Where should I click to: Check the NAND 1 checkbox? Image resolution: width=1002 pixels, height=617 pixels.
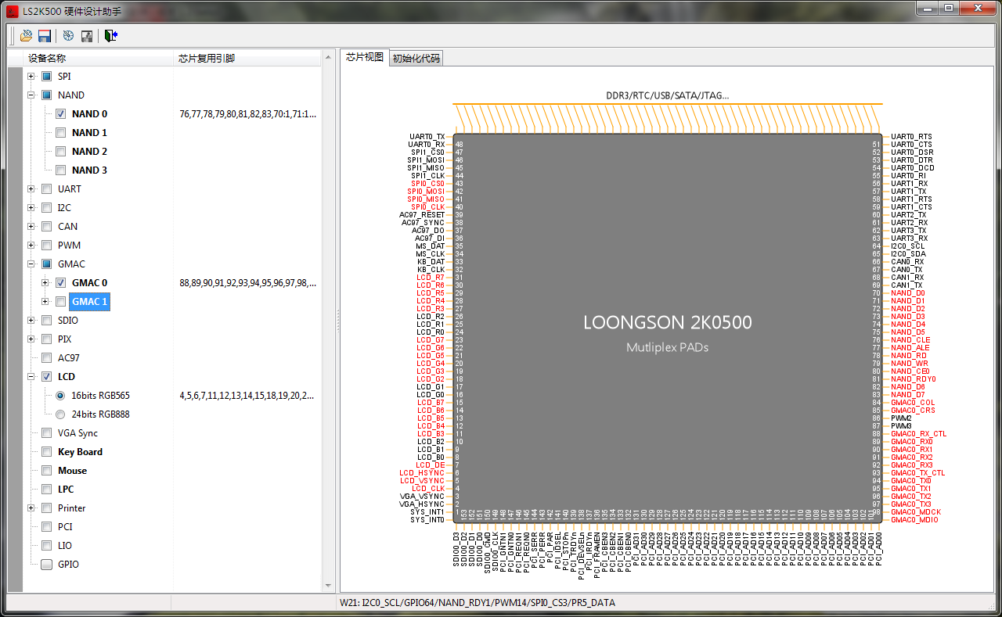(60, 133)
